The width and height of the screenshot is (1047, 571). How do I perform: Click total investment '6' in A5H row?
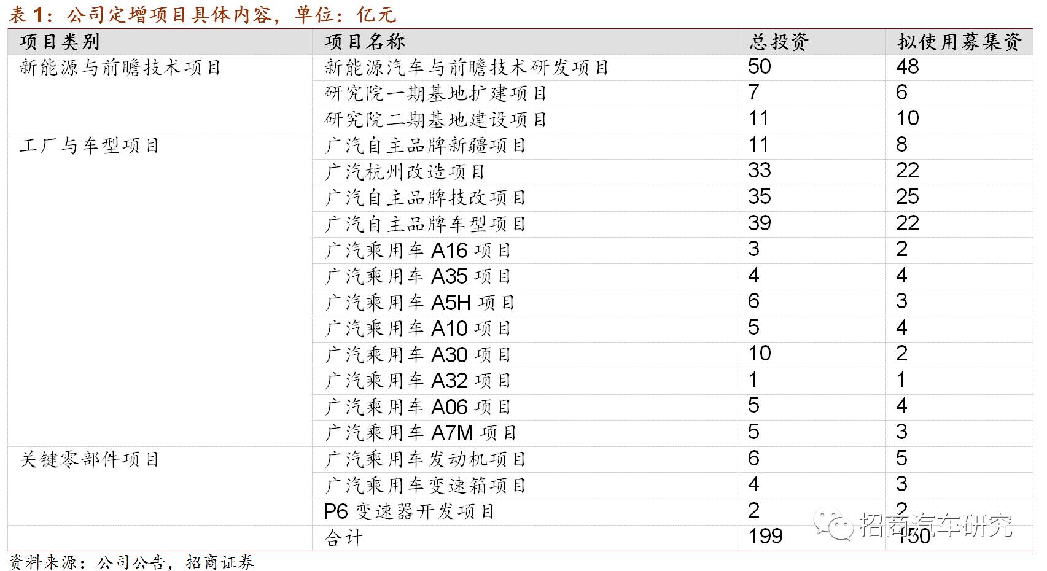click(x=754, y=301)
